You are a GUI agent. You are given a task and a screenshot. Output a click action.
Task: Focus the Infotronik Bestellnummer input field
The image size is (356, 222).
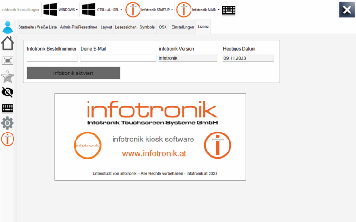coord(52,58)
